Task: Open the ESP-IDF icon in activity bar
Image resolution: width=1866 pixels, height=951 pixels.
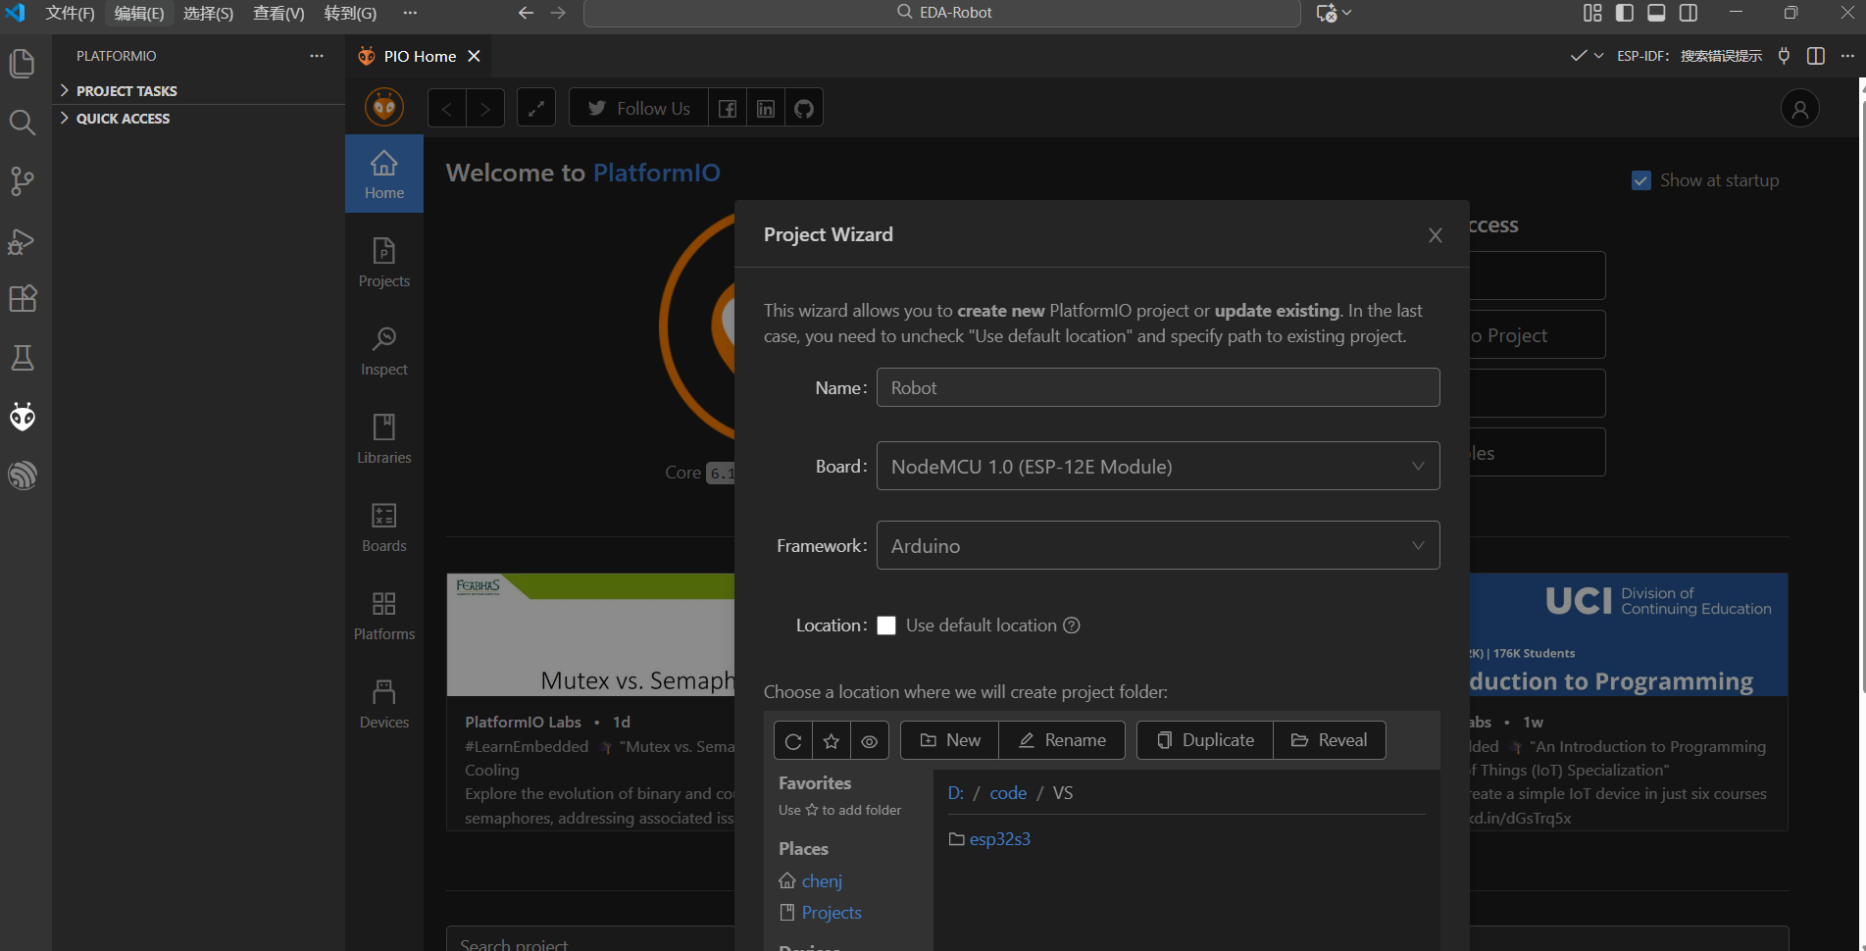Action: click(x=22, y=475)
